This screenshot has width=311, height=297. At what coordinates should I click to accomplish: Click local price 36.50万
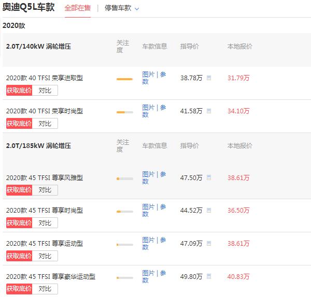pyautogui.click(x=238, y=211)
